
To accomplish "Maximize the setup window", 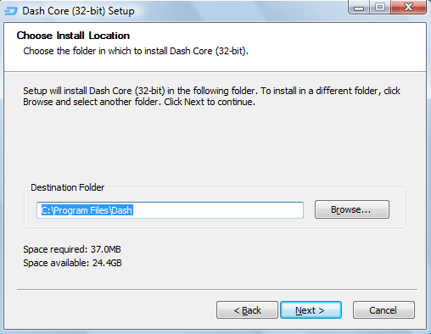I will click(380, 7).
